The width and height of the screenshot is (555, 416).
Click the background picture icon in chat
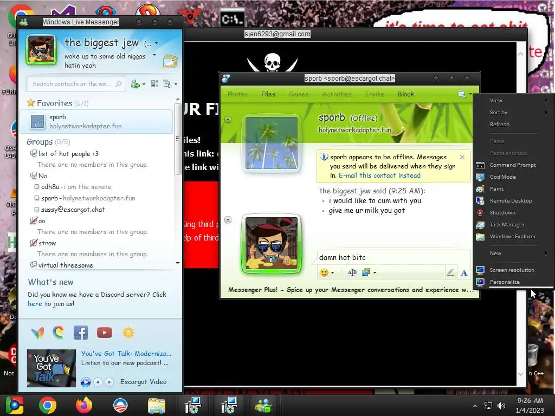point(366,272)
